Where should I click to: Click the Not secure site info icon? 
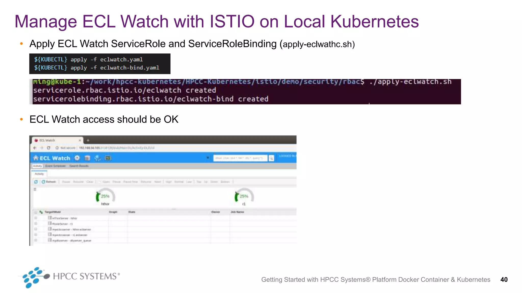57,148
